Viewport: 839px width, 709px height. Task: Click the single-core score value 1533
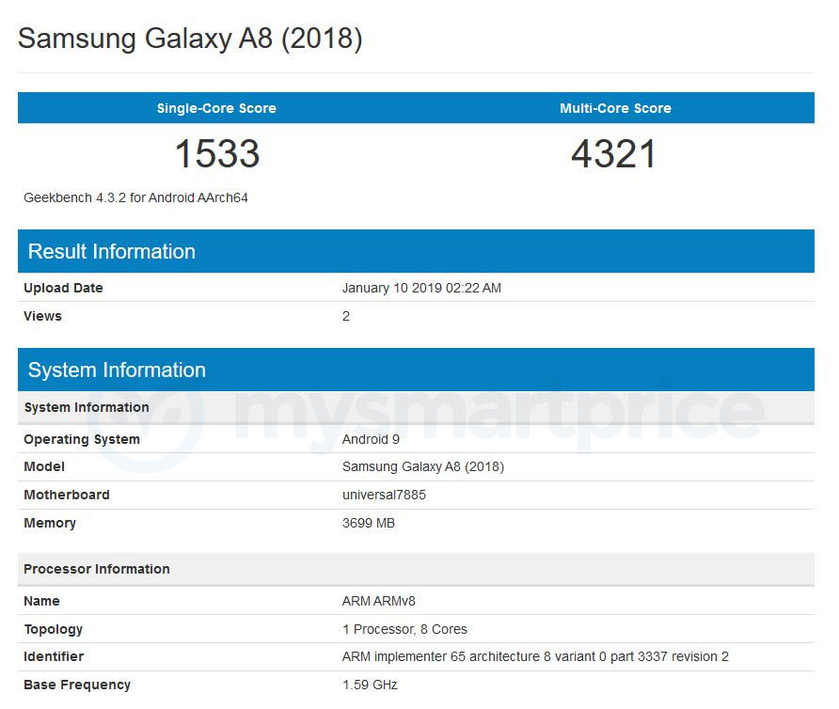[217, 153]
